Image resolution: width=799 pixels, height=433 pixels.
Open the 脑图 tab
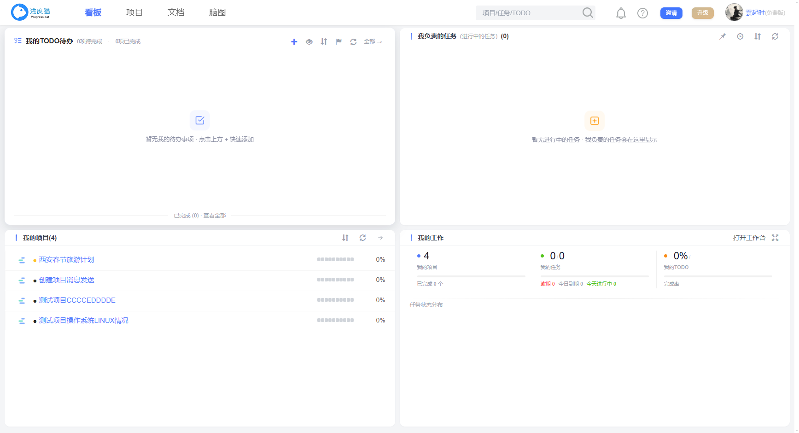(x=217, y=12)
